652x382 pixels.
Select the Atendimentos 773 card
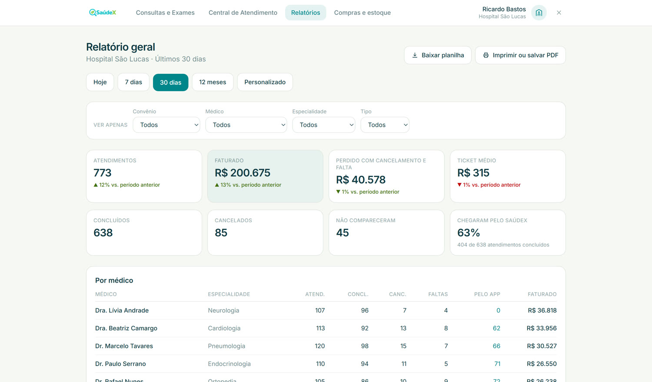point(144,176)
